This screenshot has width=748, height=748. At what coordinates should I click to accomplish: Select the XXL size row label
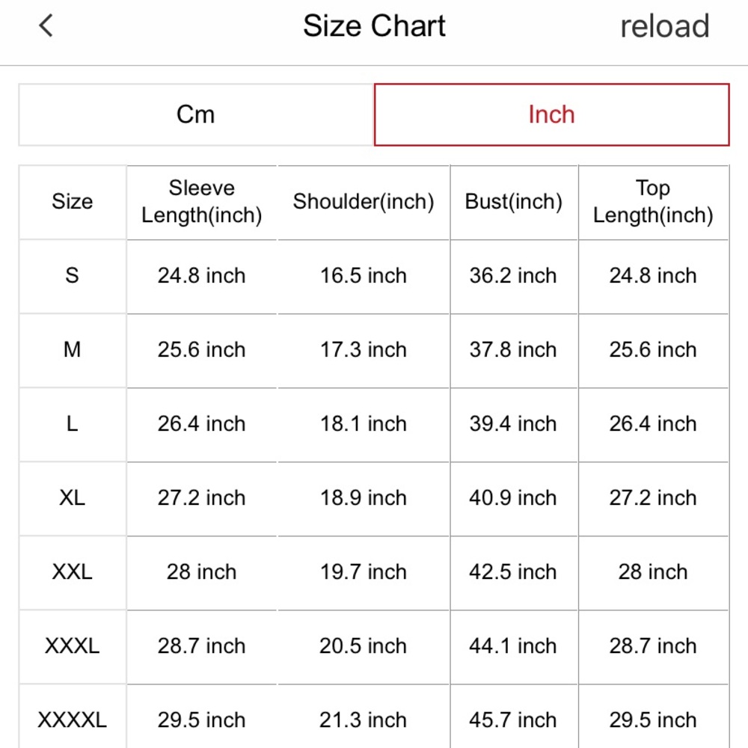[73, 572]
